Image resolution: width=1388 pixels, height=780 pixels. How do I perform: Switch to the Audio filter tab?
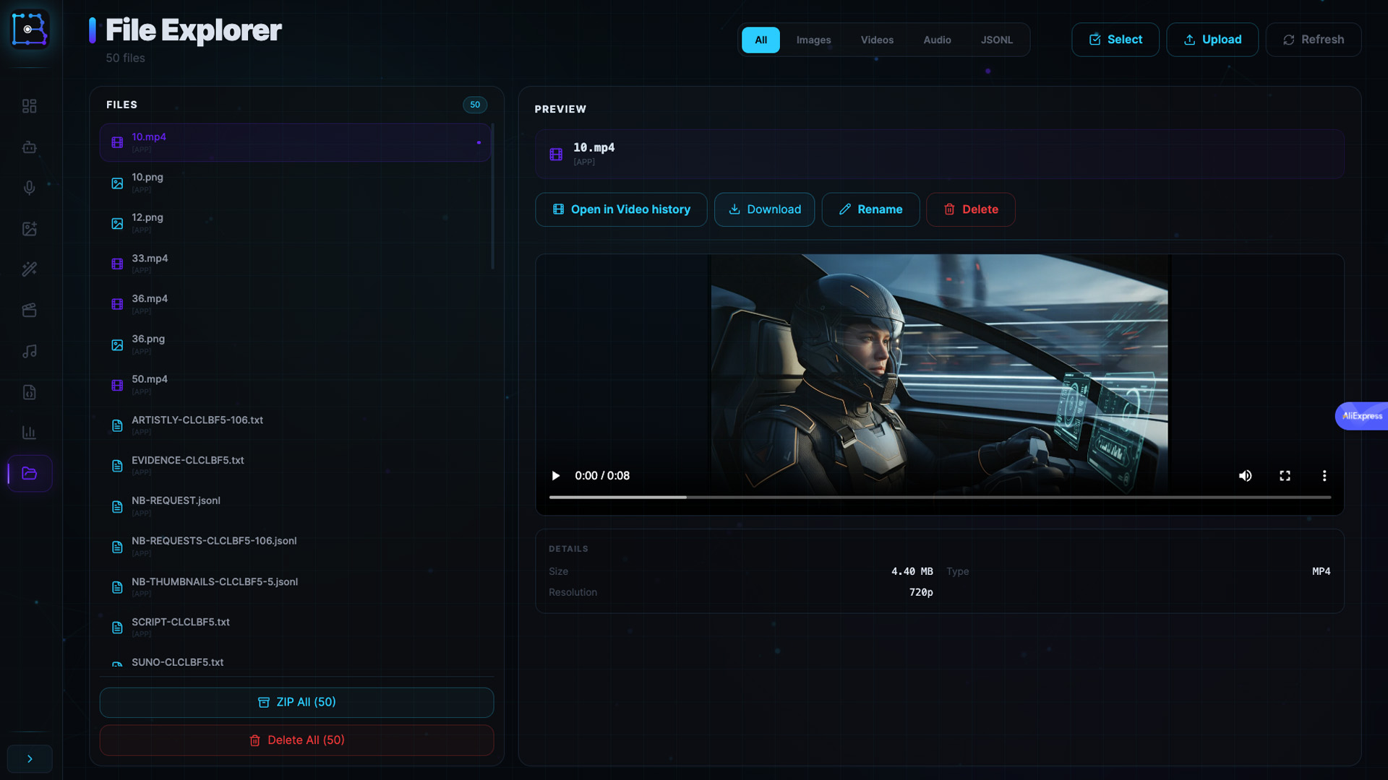coord(937,40)
